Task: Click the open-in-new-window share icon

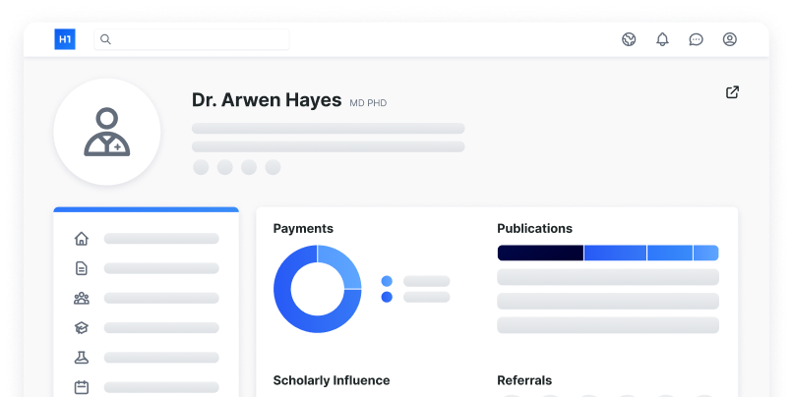Action: (732, 92)
